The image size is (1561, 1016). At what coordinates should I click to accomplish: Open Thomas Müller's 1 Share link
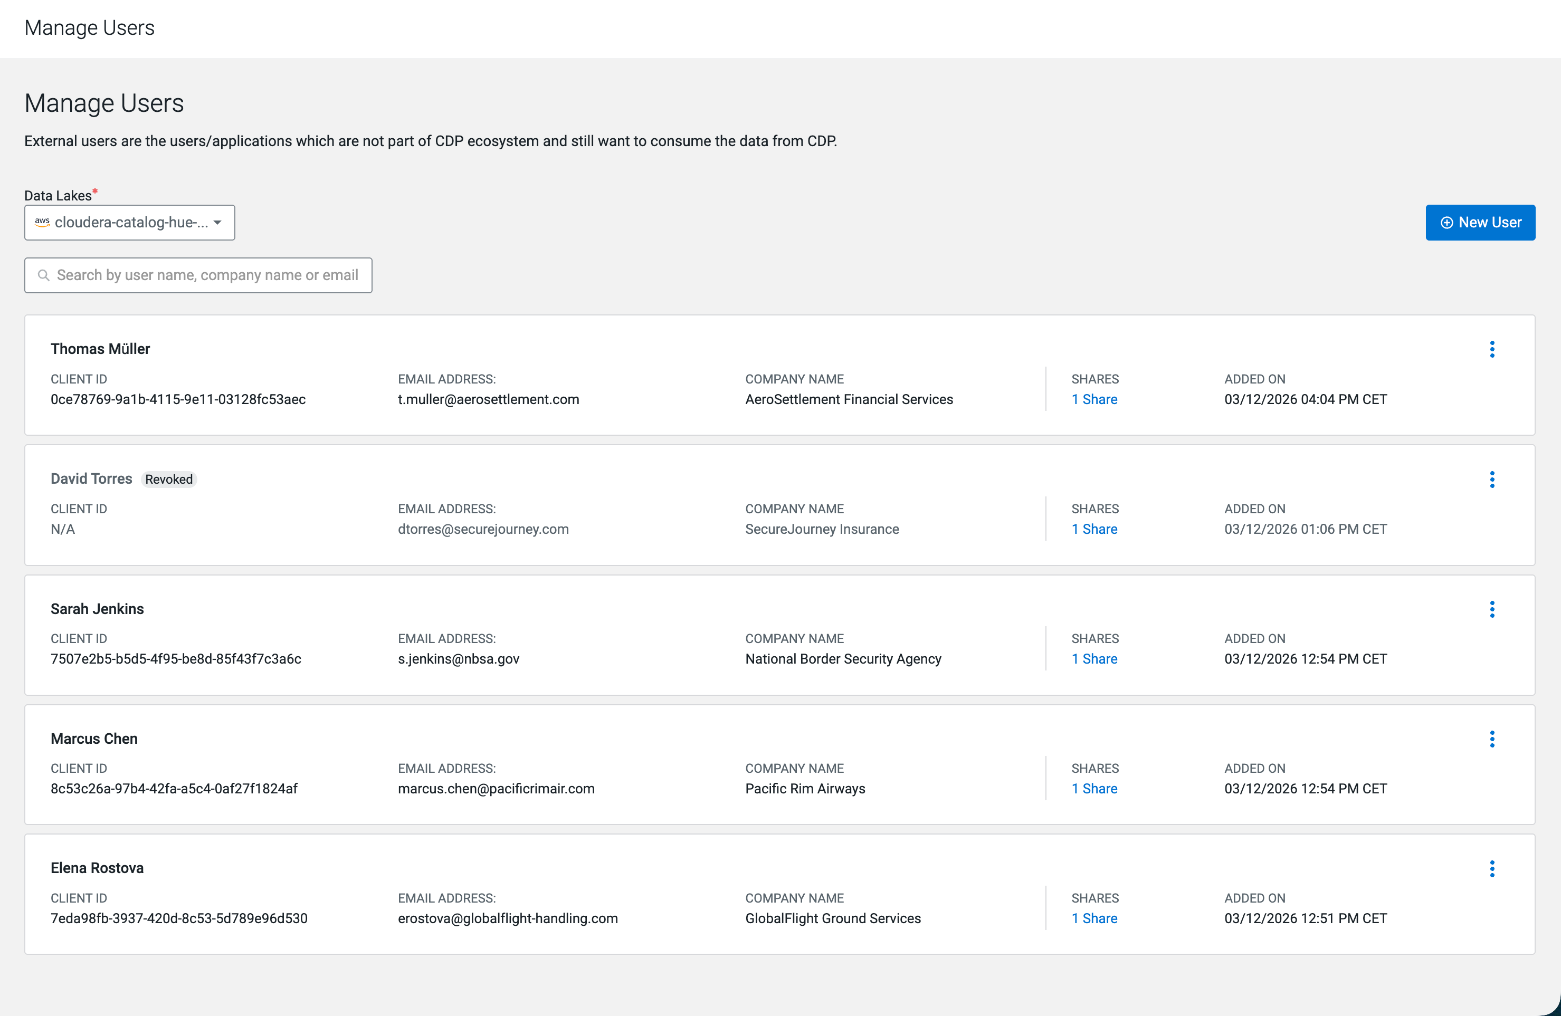(1094, 399)
